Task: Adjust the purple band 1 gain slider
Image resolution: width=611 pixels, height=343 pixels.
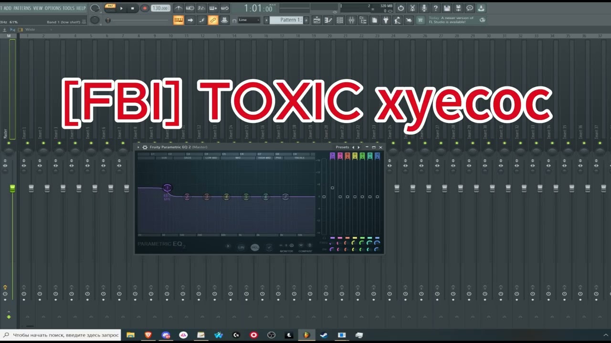Action: pos(332,188)
